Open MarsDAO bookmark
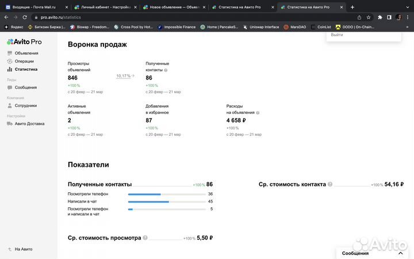The image size is (414, 259). point(295,27)
